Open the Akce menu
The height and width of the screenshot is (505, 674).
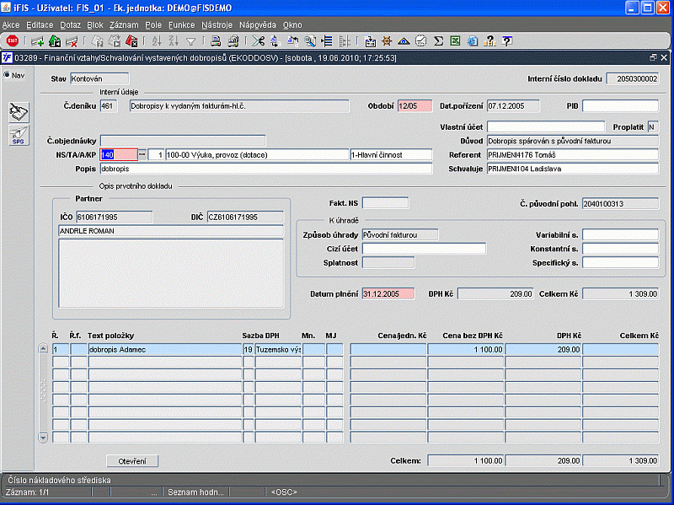[11, 25]
